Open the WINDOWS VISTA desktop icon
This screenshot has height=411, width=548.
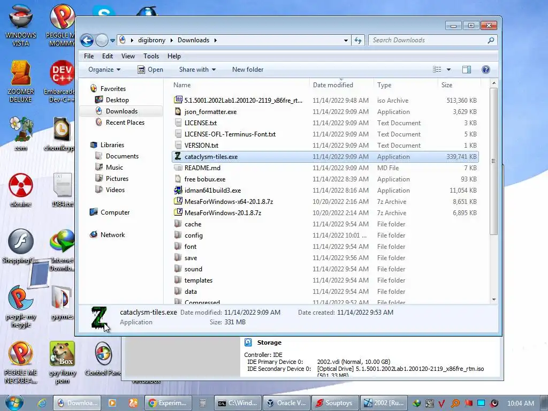(x=21, y=26)
